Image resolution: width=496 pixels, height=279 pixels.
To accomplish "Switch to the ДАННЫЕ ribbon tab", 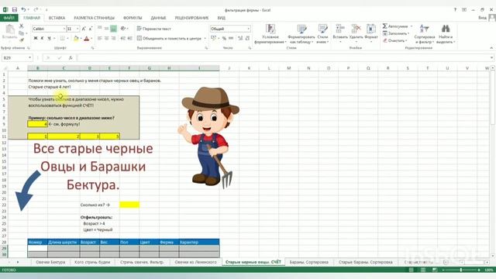I will pyautogui.click(x=158, y=18).
